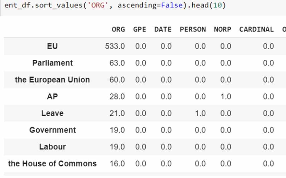Click the Government row label
Viewport: 286px width, 178px height.
click(x=52, y=130)
